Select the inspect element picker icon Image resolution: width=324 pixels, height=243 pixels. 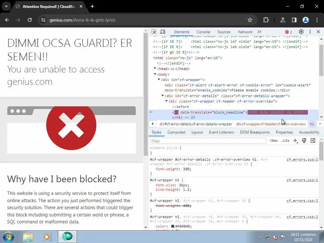154,32
